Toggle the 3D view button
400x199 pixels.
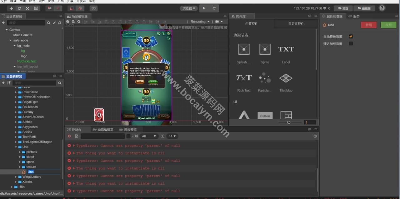click(93, 8)
